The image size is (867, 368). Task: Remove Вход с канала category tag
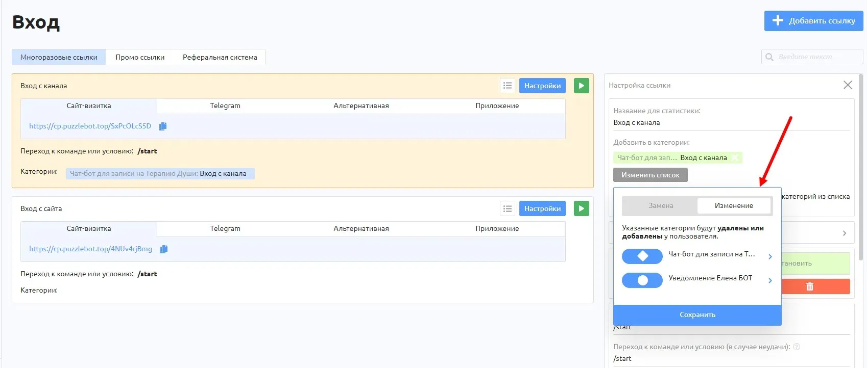tap(735, 158)
